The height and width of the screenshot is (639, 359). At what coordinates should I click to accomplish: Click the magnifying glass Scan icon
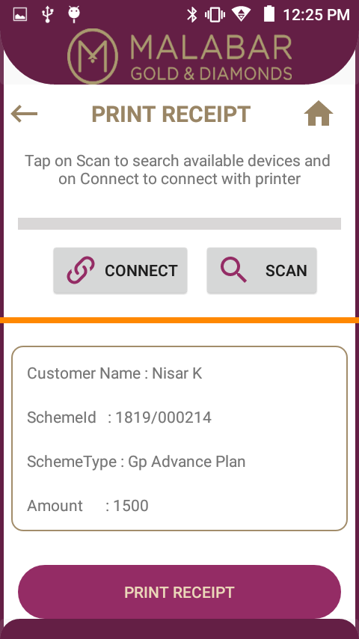233,270
